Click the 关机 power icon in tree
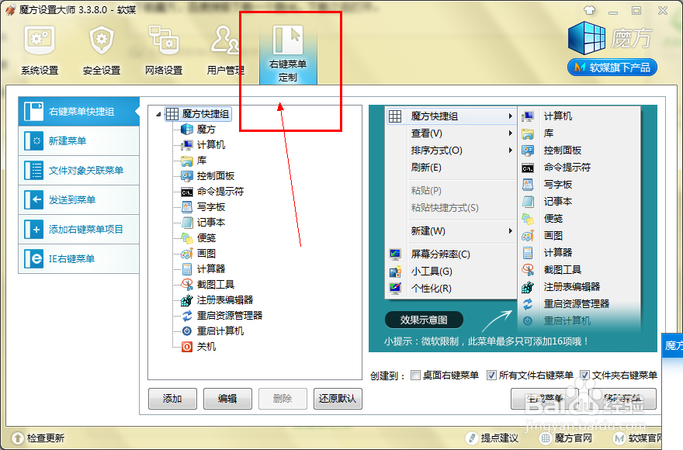Viewport: 683px width, 450px height. point(187,347)
